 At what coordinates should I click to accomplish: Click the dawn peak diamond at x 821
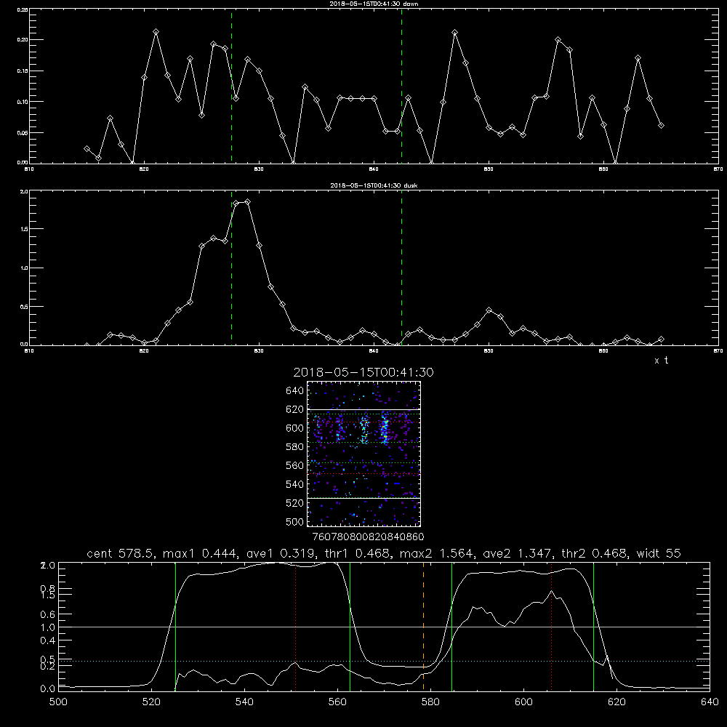tap(156, 31)
